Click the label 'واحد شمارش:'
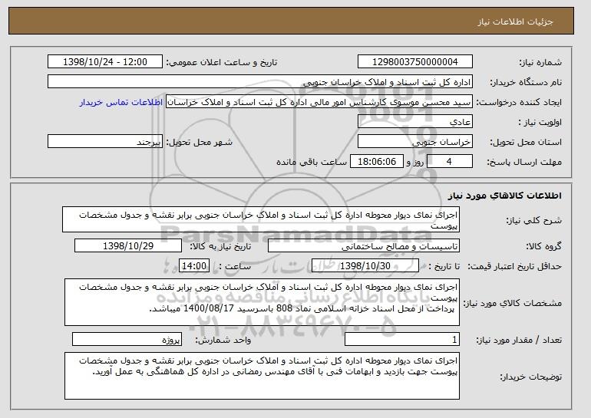The height and width of the screenshot is (418, 591). pyautogui.click(x=223, y=340)
